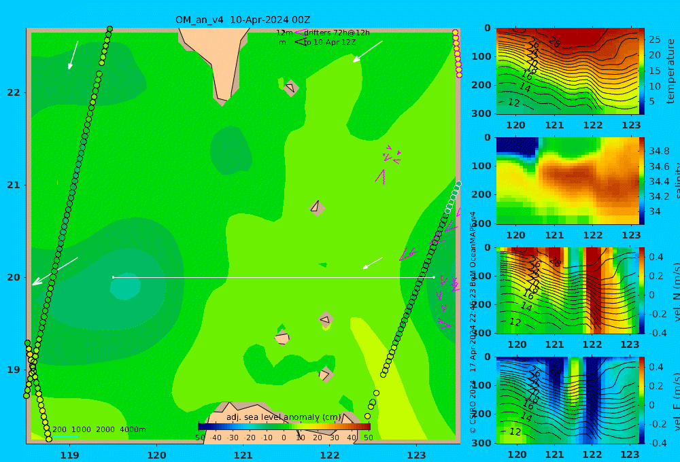Viewport: 680px width, 462px height.
Task: Click the white current arrow near top-right
Action: [368, 52]
